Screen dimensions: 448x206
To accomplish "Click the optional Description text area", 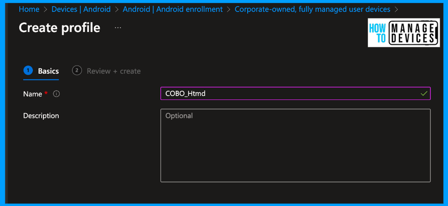I will pos(295,146).
